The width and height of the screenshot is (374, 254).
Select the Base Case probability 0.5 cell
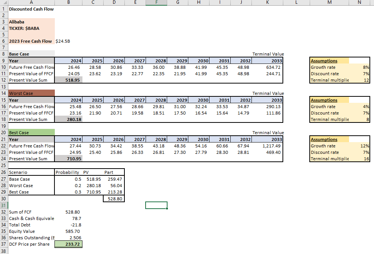pyautogui.click(x=69, y=179)
